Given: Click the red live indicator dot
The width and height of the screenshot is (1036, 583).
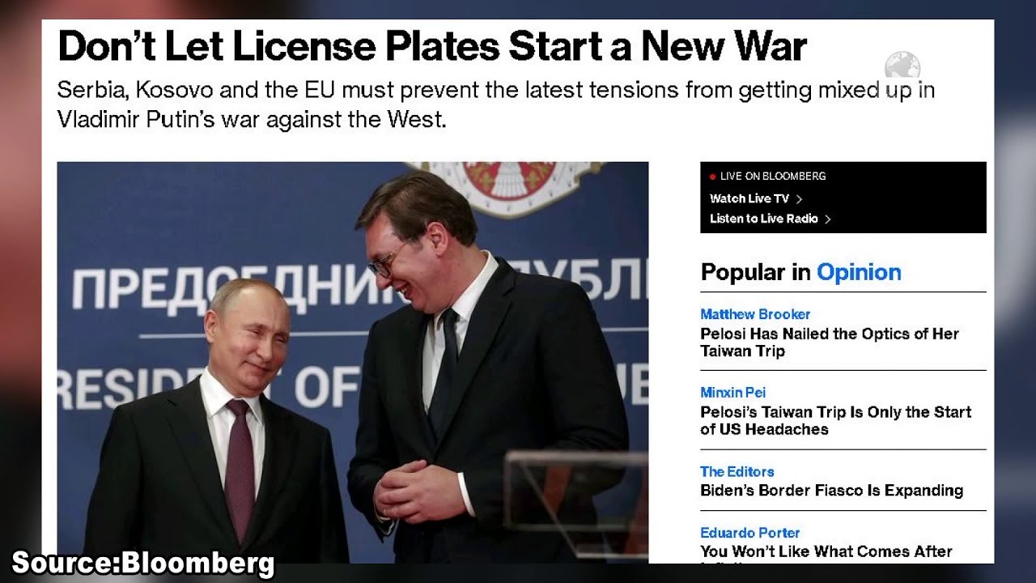Looking at the screenshot, I should pos(712,177).
